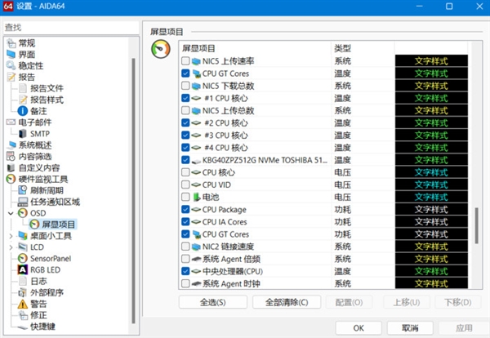Click the 报告样式 icon
The height and width of the screenshot is (338, 490).
point(23,100)
